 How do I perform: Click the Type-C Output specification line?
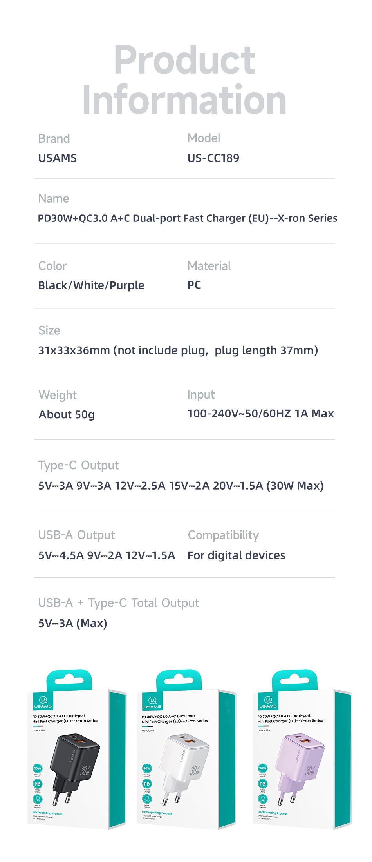click(x=181, y=486)
